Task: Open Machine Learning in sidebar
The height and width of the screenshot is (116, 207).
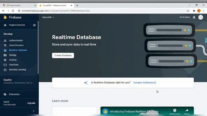Action: pyautogui.click(x=17, y=70)
